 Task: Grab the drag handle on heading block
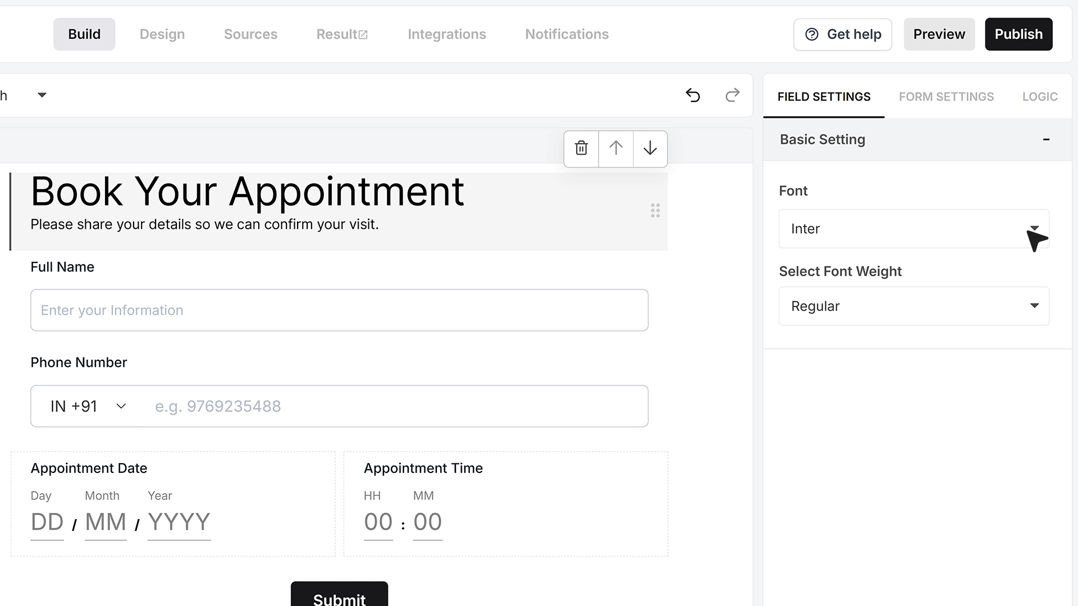point(655,210)
